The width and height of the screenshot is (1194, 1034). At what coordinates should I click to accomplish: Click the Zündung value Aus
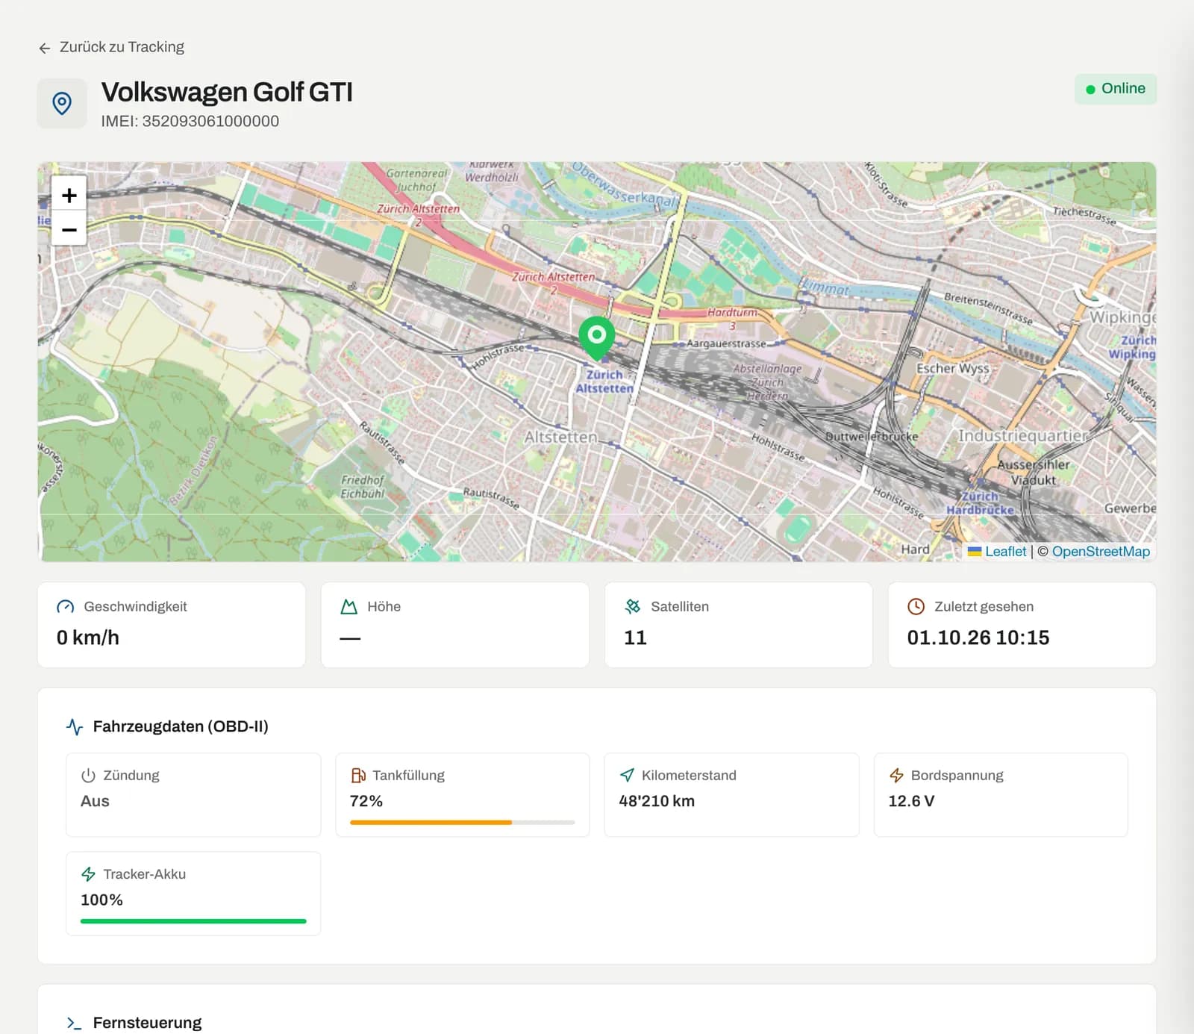pos(95,801)
